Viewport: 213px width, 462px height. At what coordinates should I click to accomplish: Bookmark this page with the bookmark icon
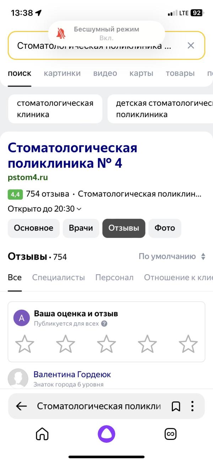pos(176,406)
